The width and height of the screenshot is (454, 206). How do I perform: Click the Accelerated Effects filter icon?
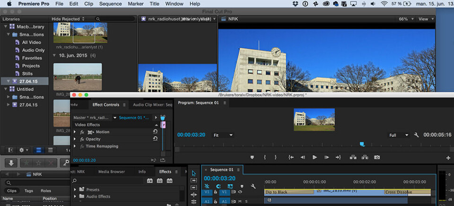point(150,180)
